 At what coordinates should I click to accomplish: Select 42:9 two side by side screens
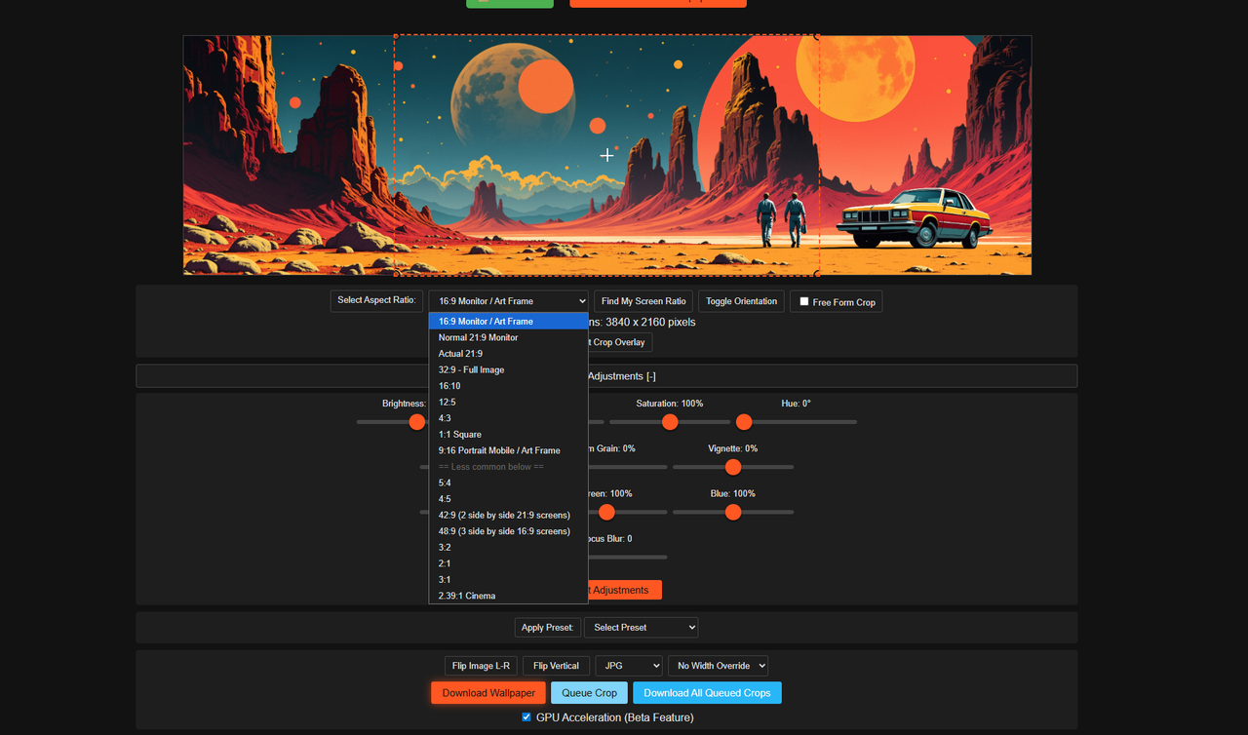point(508,515)
